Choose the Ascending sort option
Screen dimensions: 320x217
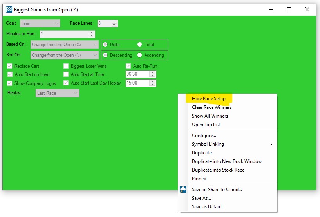click(139, 55)
